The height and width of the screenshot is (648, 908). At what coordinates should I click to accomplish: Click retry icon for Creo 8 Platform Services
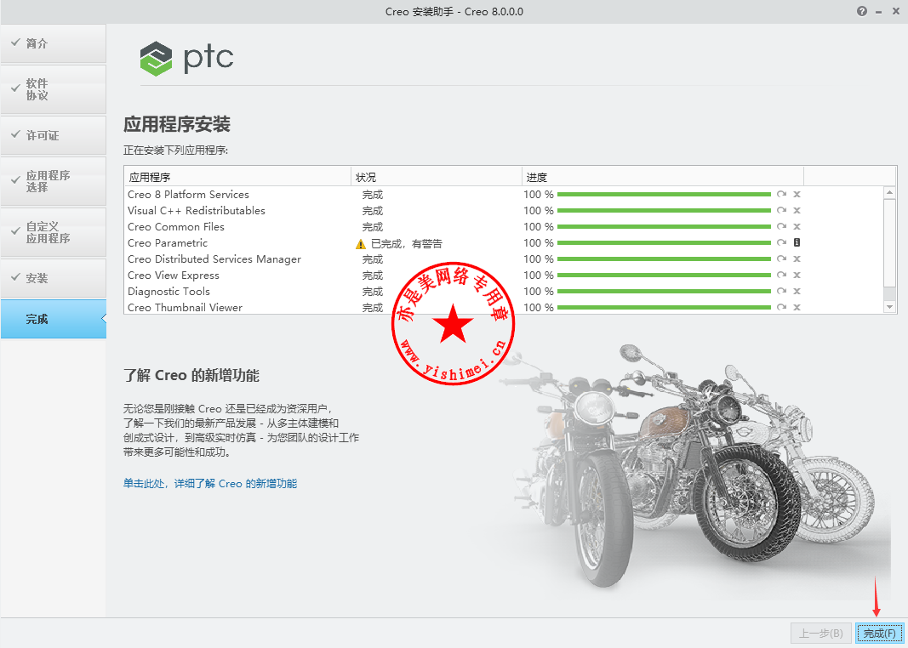tap(782, 195)
